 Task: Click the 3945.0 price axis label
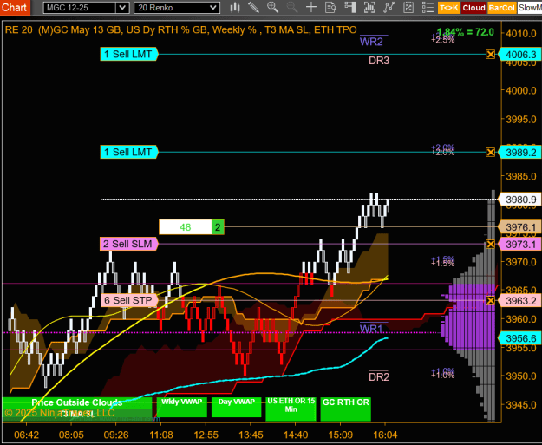521,404
